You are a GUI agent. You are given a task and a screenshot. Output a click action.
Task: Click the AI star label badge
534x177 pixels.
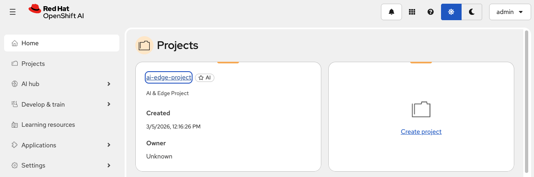(x=204, y=77)
